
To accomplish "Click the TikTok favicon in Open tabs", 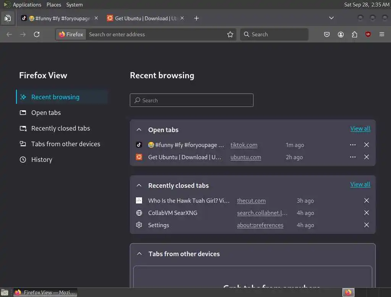I will tap(139, 145).
